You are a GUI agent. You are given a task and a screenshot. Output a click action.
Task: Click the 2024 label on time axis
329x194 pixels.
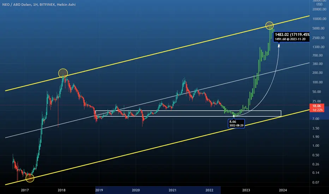tap(283, 190)
